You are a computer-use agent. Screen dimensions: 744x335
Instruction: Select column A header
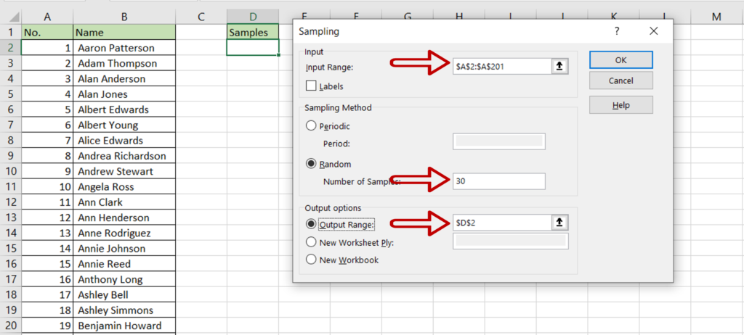tap(47, 17)
